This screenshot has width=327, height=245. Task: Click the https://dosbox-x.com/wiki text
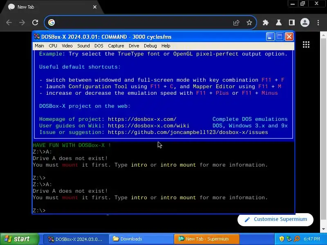coord(148,126)
